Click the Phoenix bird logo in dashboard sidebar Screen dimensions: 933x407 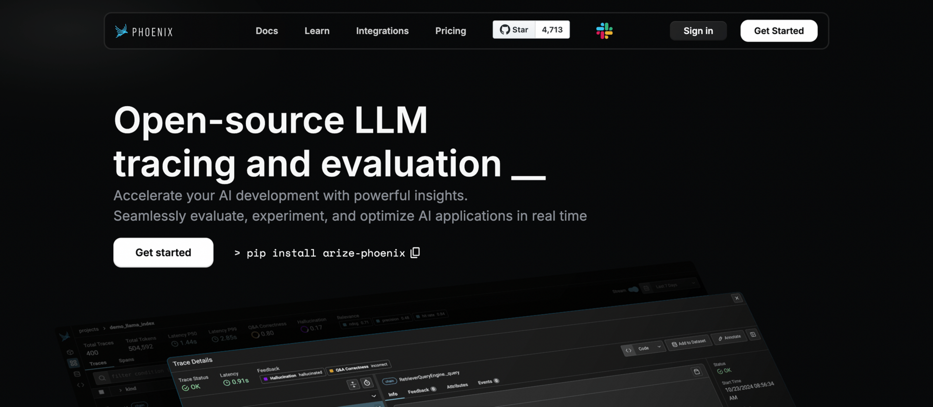click(x=65, y=336)
